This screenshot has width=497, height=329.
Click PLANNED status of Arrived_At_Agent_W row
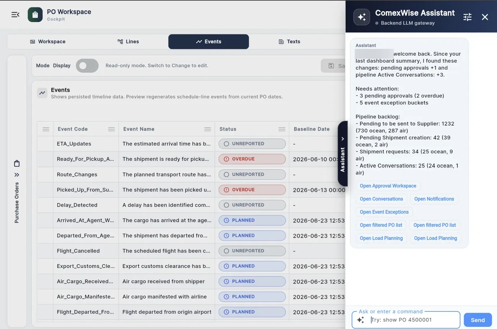(x=252, y=220)
